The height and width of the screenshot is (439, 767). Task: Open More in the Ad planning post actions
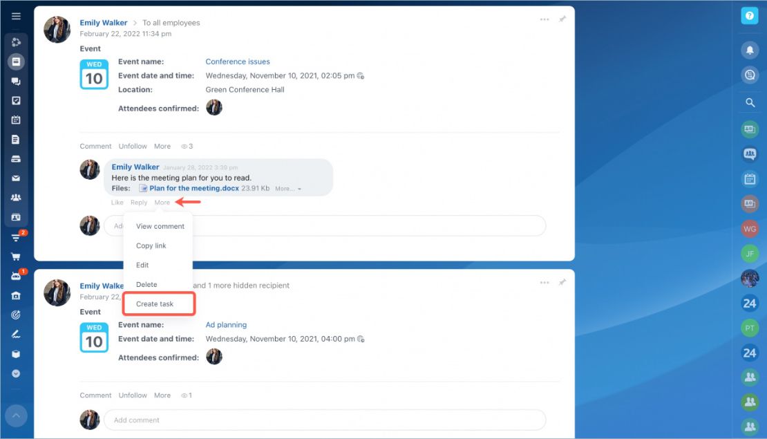pos(162,395)
